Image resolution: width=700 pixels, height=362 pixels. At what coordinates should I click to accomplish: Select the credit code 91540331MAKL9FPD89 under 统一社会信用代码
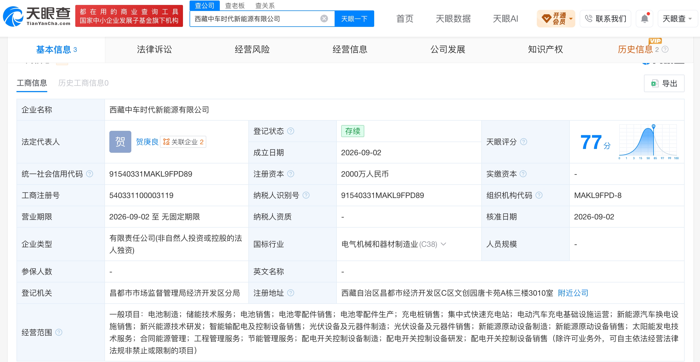click(151, 174)
